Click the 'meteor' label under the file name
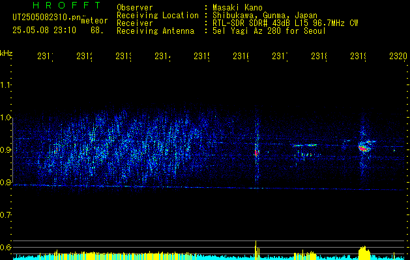 coord(95,21)
